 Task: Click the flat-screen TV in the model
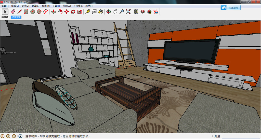click(x=192, y=51)
